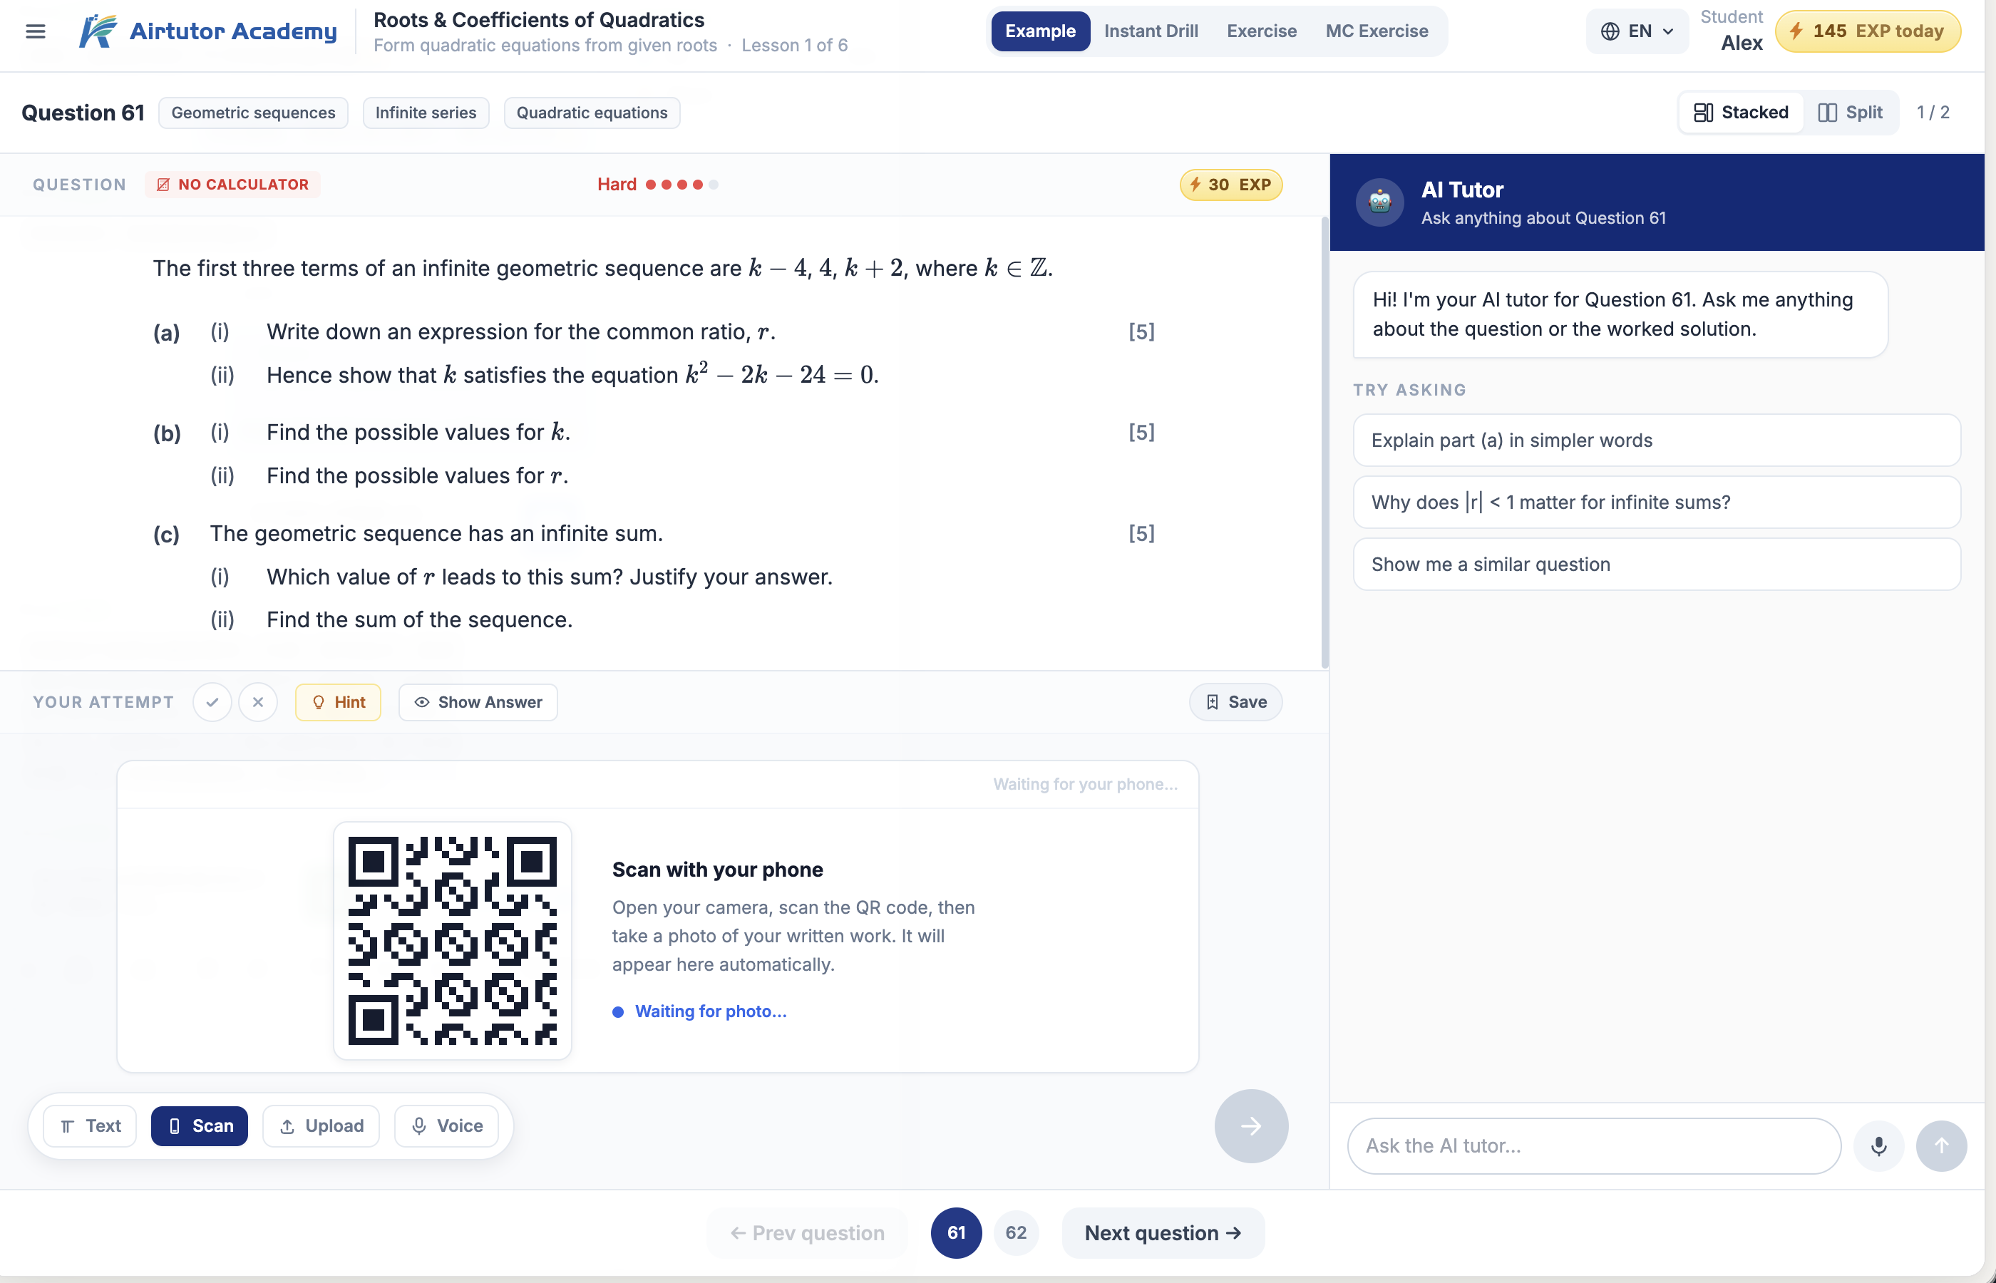Mark attempt as correct with checkmark
Viewport: 1996px width, 1283px height.
(212, 702)
